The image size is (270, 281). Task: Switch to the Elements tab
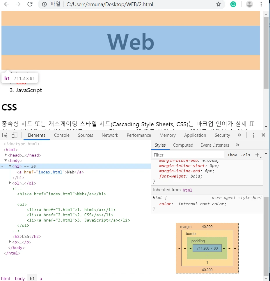[36, 135]
